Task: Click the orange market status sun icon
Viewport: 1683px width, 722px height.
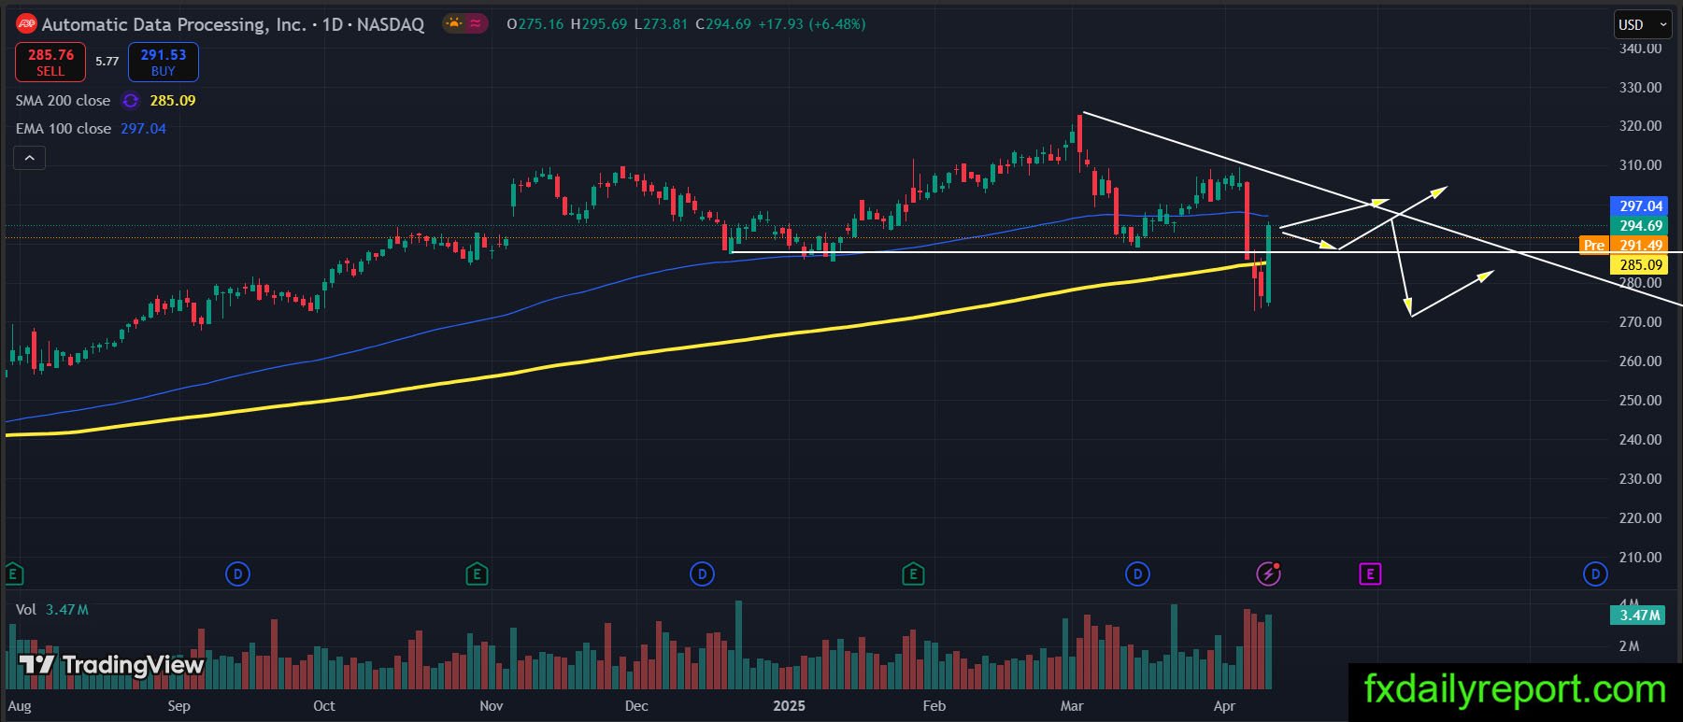Action: click(453, 24)
